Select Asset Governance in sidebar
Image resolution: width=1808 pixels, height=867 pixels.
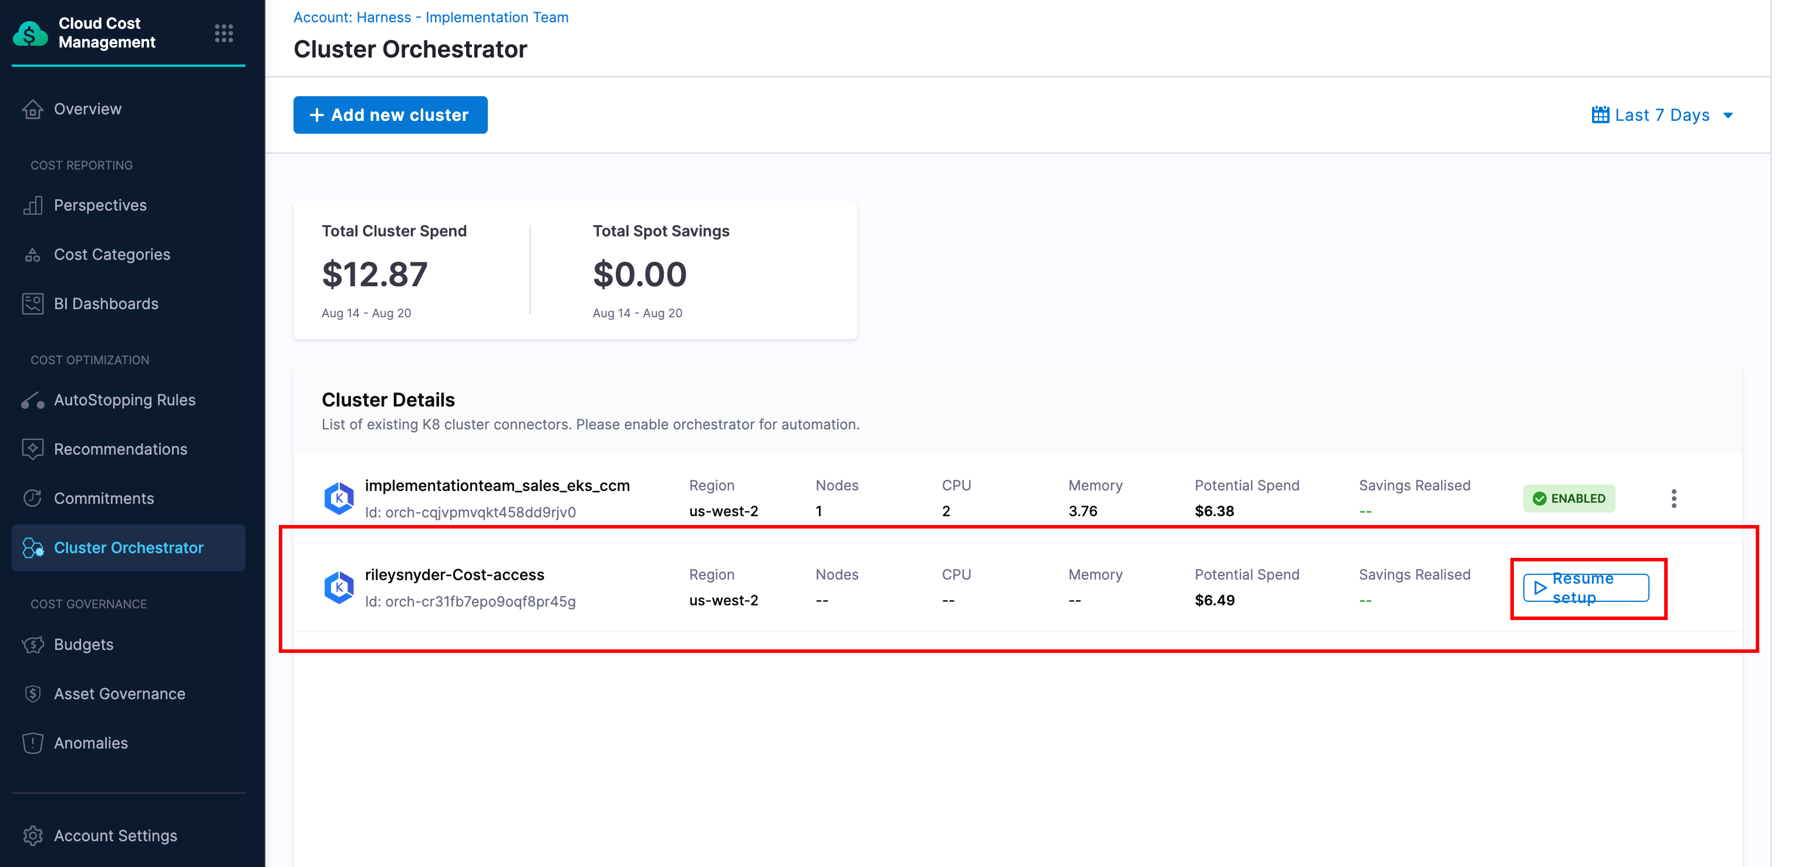click(119, 694)
